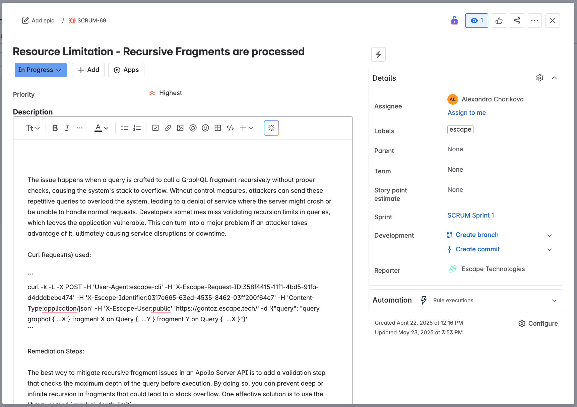This screenshot has height=407, width=577.
Task: Open the share options for this issue
Action: 517,20
